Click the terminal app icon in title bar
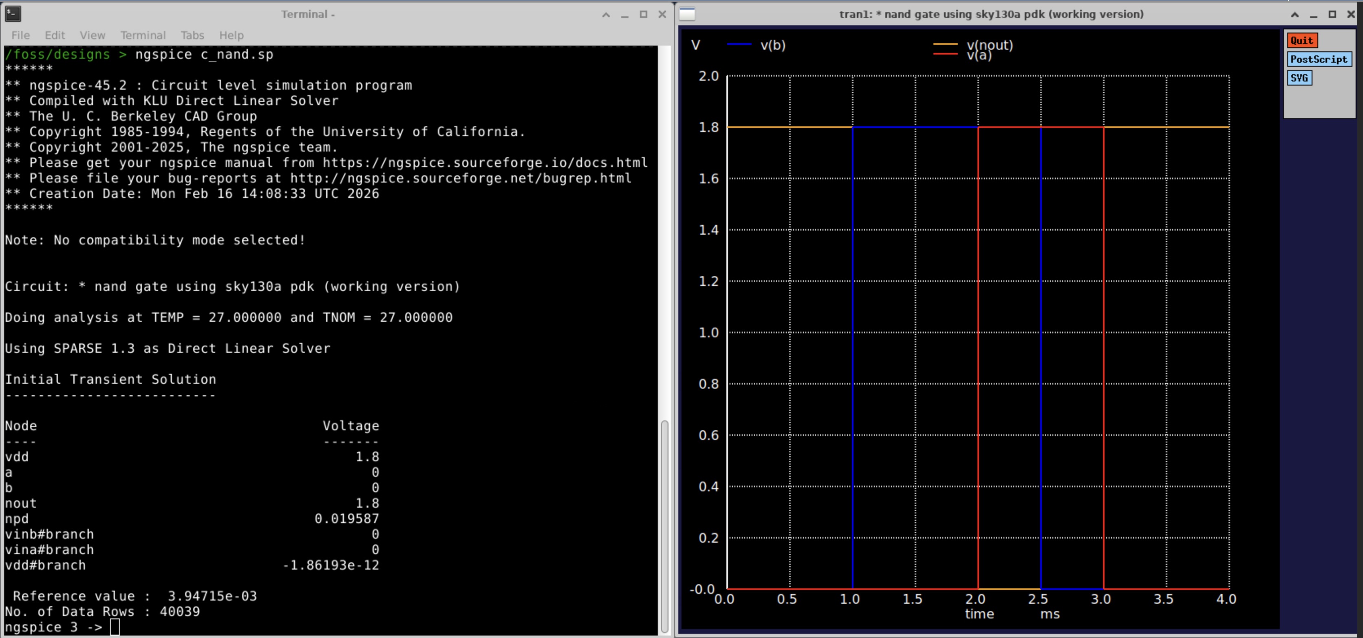 [13, 14]
